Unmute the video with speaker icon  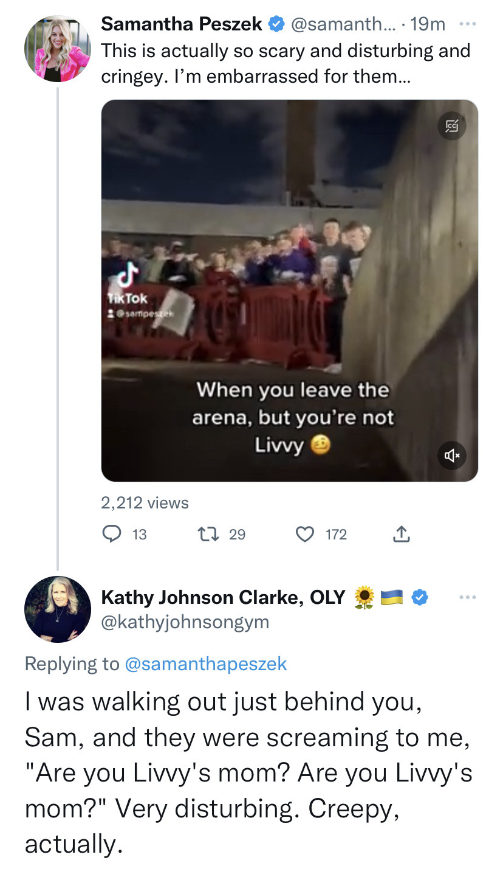point(452,456)
